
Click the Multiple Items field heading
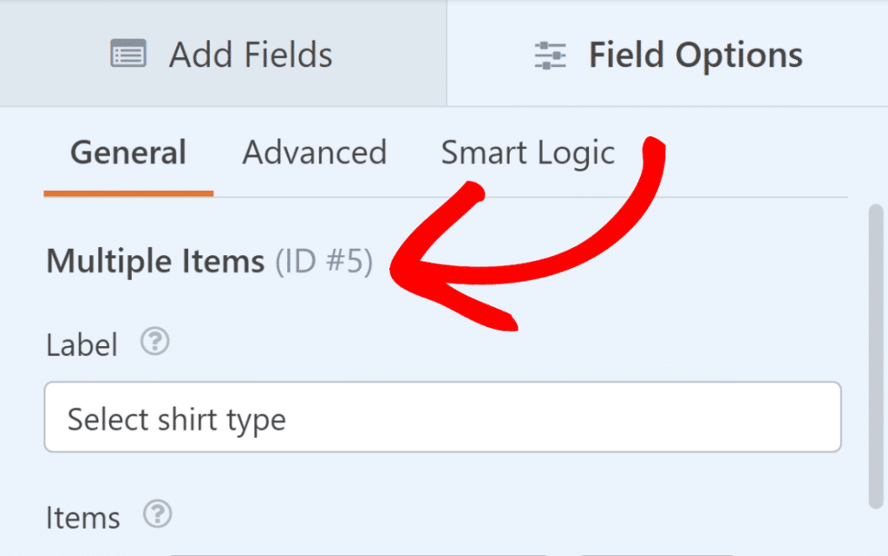[x=154, y=261]
